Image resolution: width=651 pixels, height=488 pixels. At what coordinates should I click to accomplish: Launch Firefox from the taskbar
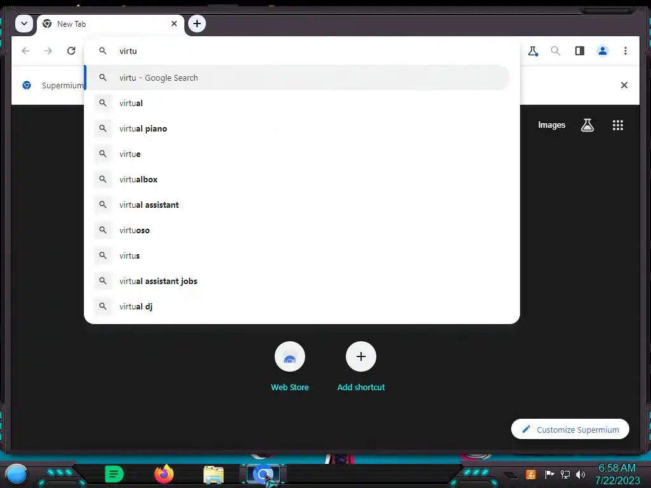click(164, 474)
